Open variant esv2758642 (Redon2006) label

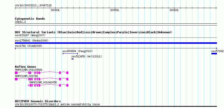32,41
